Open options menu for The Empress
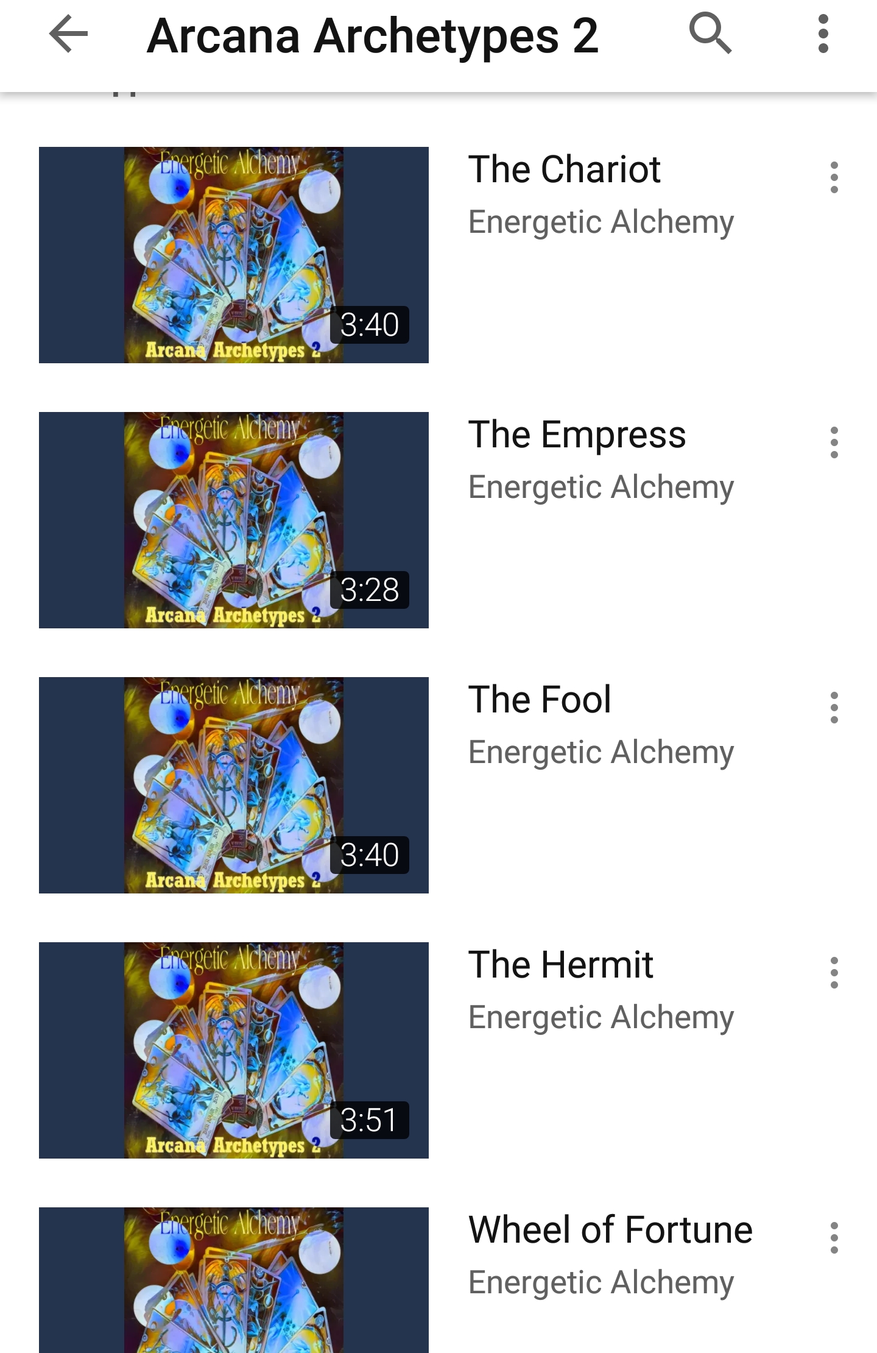This screenshot has height=1353, width=877. tap(834, 442)
